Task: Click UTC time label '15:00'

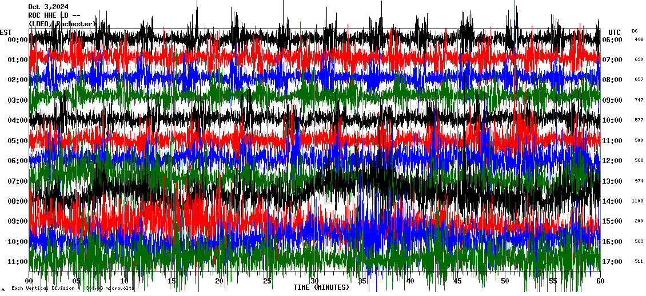Action: 612,221
